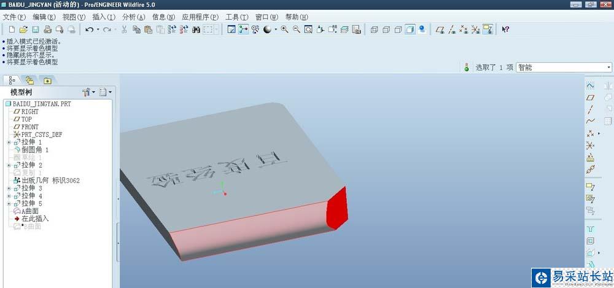Toggle coordinate systems display
Screen dimensions: 614x288
pyautogui.click(x=475, y=29)
